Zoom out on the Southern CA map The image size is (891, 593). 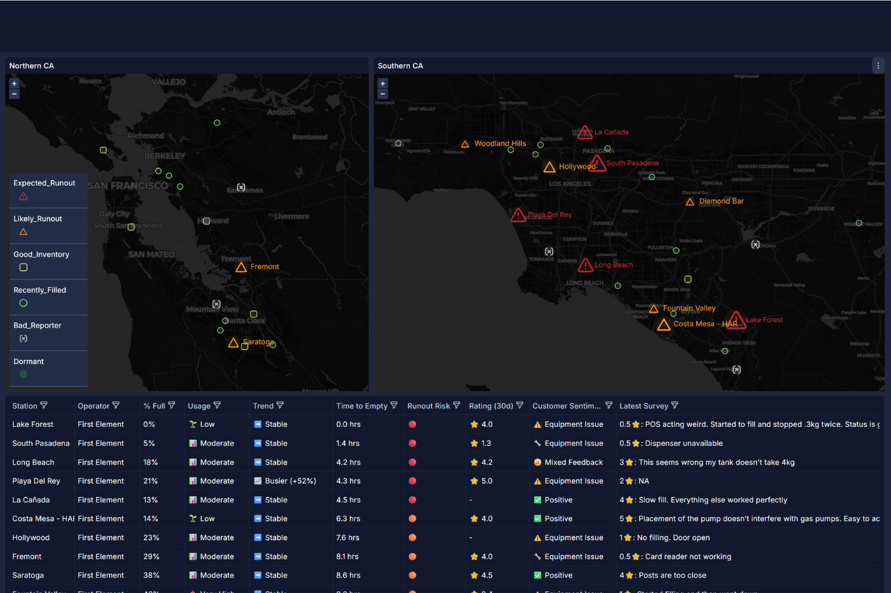point(382,94)
